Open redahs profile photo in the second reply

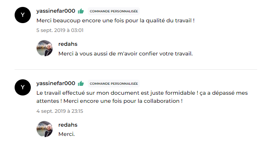coord(45,129)
